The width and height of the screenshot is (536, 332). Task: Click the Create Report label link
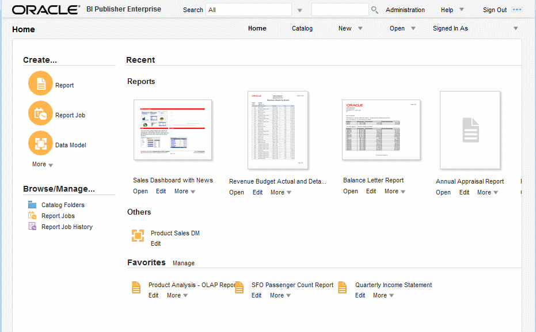coord(64,85)
